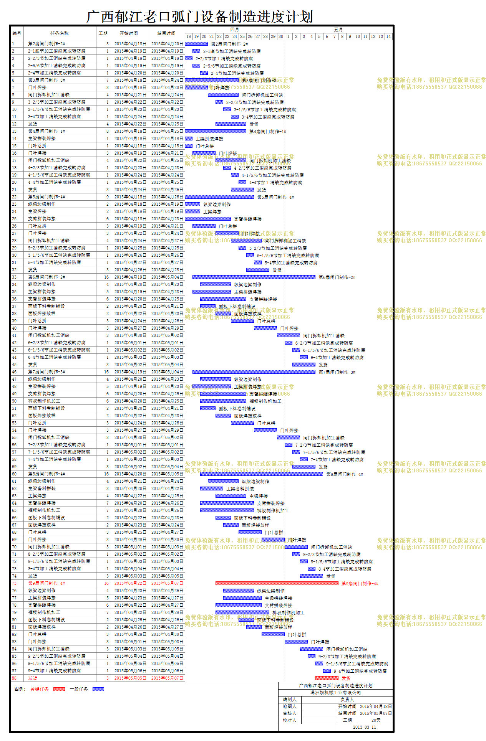The height and width of the screenshot is (741, 486).
Task: Select the 四月 month header in timeline
Action: pos(235,30)
